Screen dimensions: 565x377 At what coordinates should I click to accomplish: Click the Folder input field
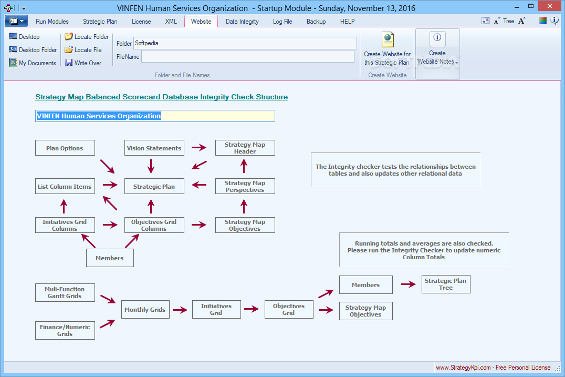coord(245,43)
